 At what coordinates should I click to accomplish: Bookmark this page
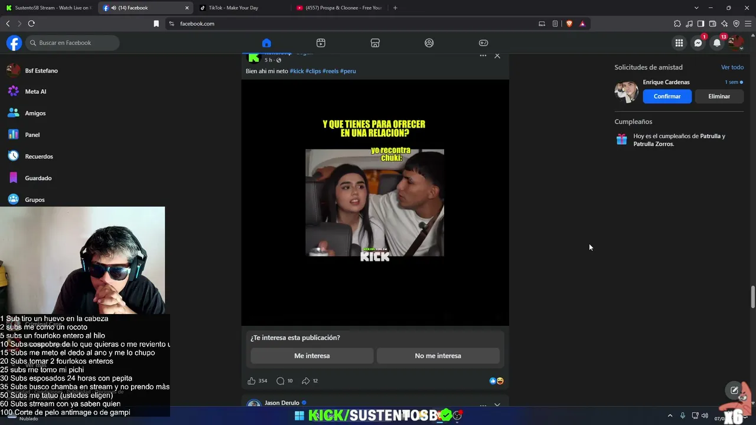(x=156, y=24)
